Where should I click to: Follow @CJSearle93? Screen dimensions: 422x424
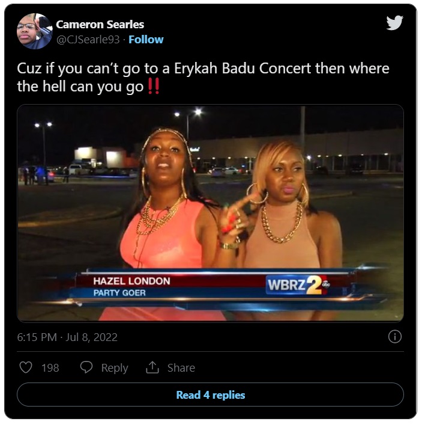(146, 40)
